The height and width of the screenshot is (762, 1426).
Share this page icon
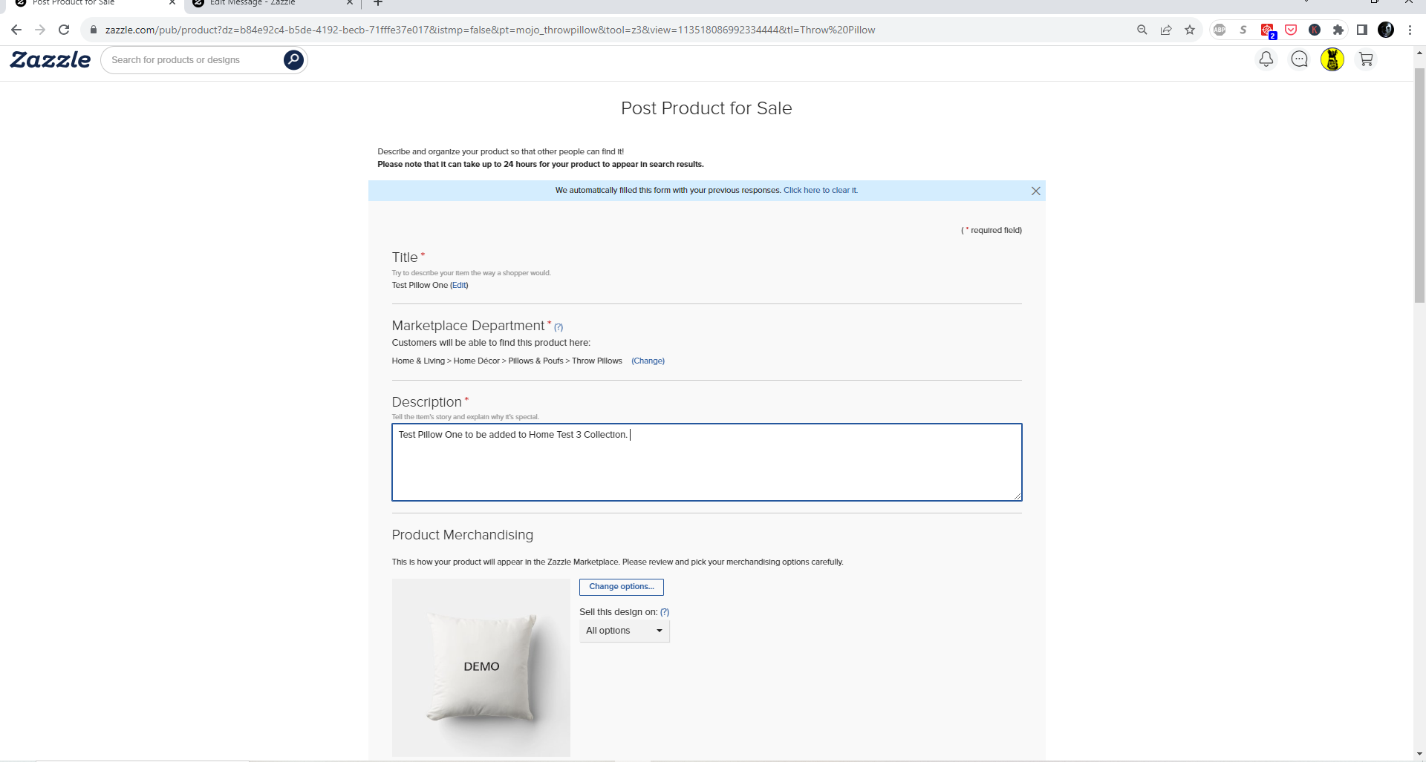tap(1166, 30)
